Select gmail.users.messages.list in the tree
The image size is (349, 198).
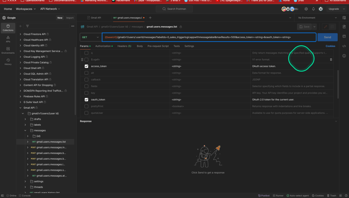click(x=51, y=142)
